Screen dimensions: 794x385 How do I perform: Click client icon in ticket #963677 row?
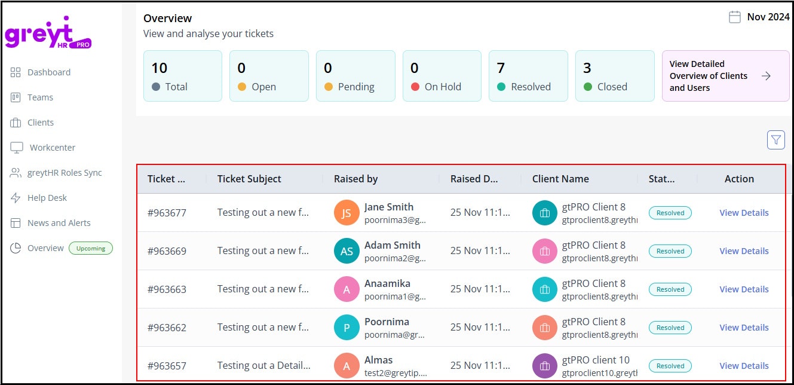pyautogui.click(x=544, y=213)
